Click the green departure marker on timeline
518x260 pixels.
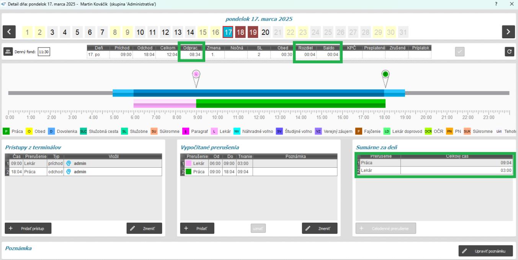click(x=386, y=74)
